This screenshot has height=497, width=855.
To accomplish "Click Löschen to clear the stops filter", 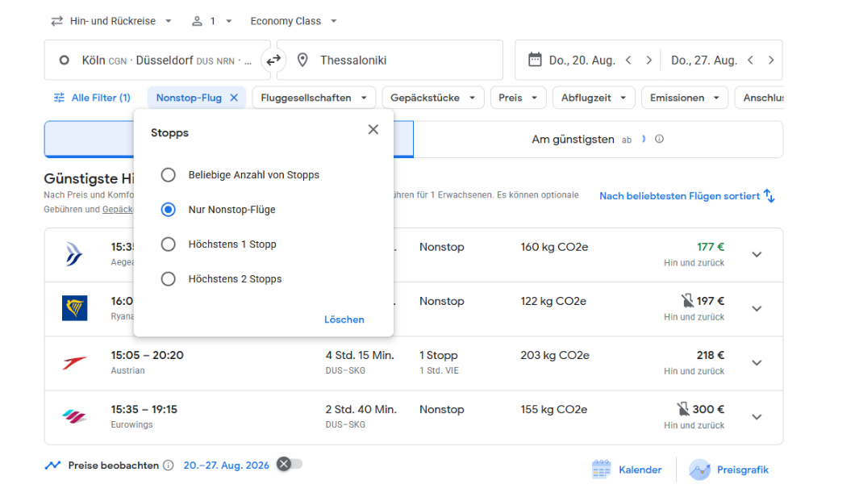I will click(x=344, y=319).
